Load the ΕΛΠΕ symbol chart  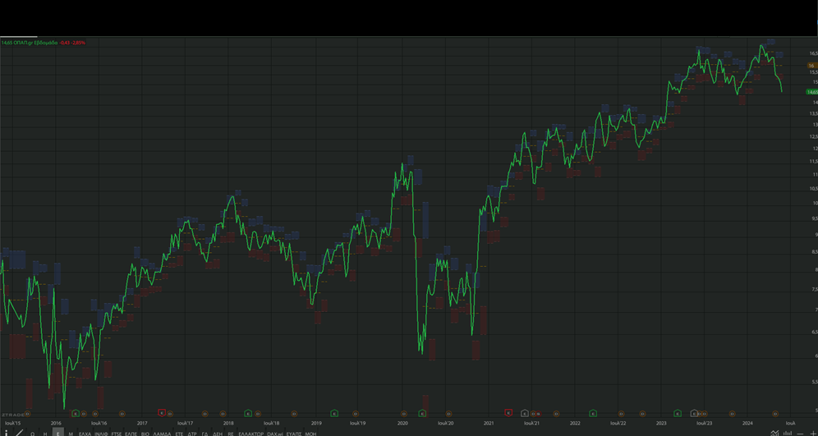click(x=131, y=434)
